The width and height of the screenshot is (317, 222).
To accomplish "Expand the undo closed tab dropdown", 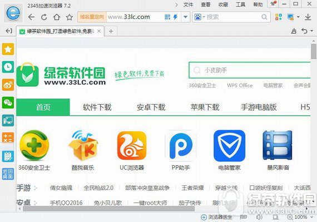I will pyautogui.click(x=312, y=31).
